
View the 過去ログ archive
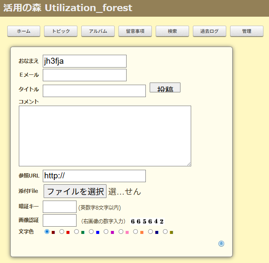(x=210, y=31)
